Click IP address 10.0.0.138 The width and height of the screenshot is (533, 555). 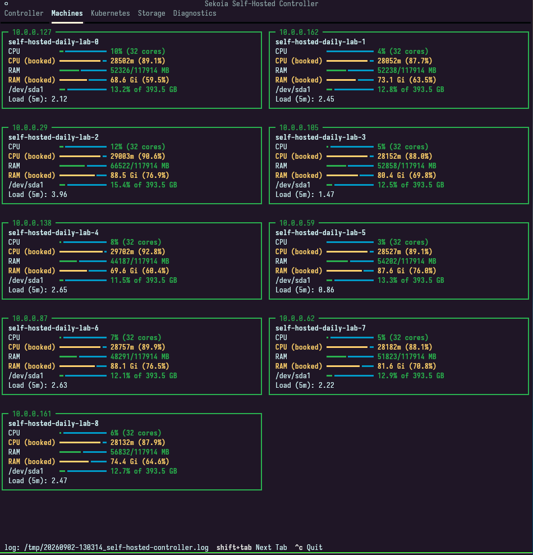point(32,223)
